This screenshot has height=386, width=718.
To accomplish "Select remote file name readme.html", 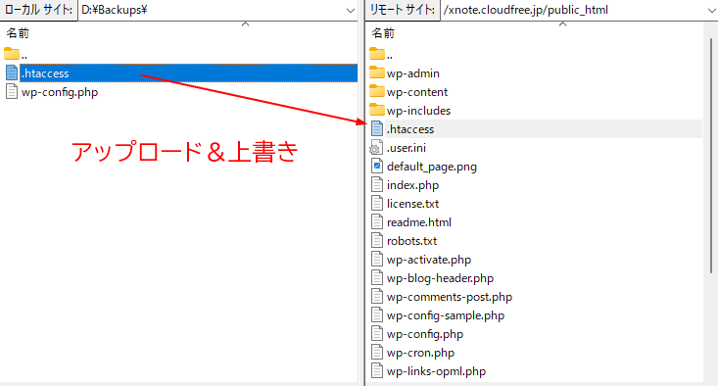I will [x=419, y=222].
